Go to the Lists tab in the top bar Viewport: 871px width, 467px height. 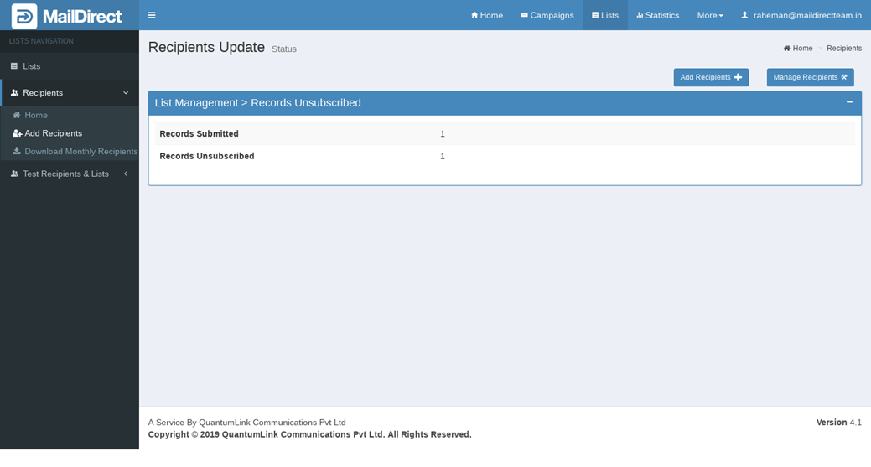[605, 15]
